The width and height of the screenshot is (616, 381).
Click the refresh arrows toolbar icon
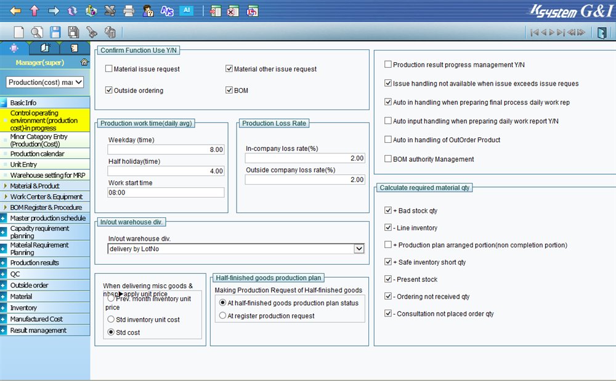click(72, 10)
